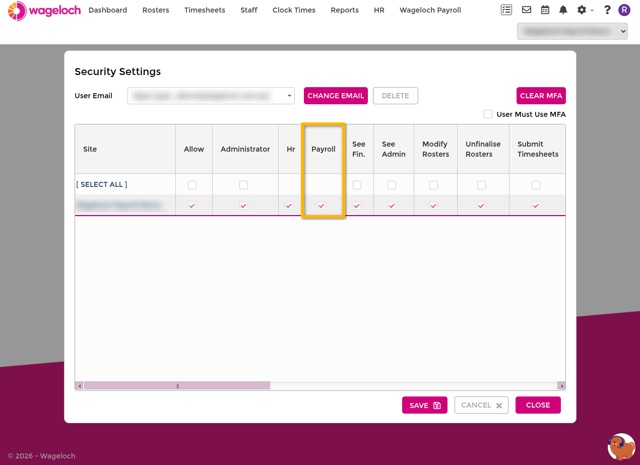The width and height of the screenshot is (640, 465).
Task: Close the Security Settings dialog
Action: point(538,405)
